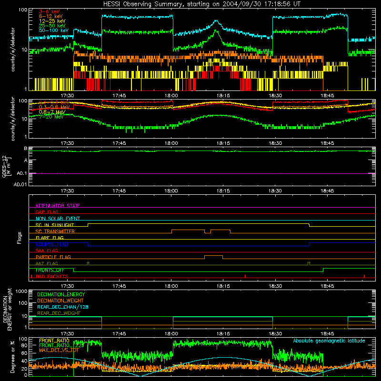The width and height of the screenshot is (381, 381).
Task: Select the SC_IN_SUNLIGHT flag label
Action: tap(55, 225)
